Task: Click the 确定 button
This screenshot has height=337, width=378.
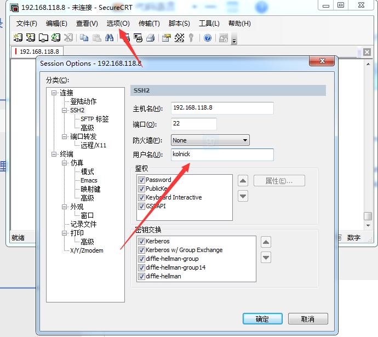Action: point(262,319)
